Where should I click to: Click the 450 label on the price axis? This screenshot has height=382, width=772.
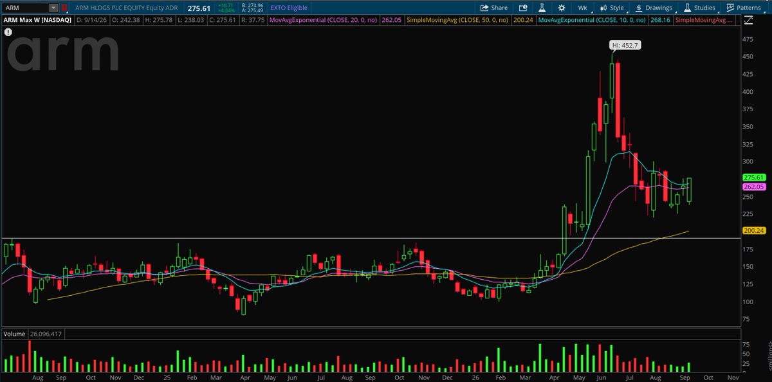pos(748,57)
